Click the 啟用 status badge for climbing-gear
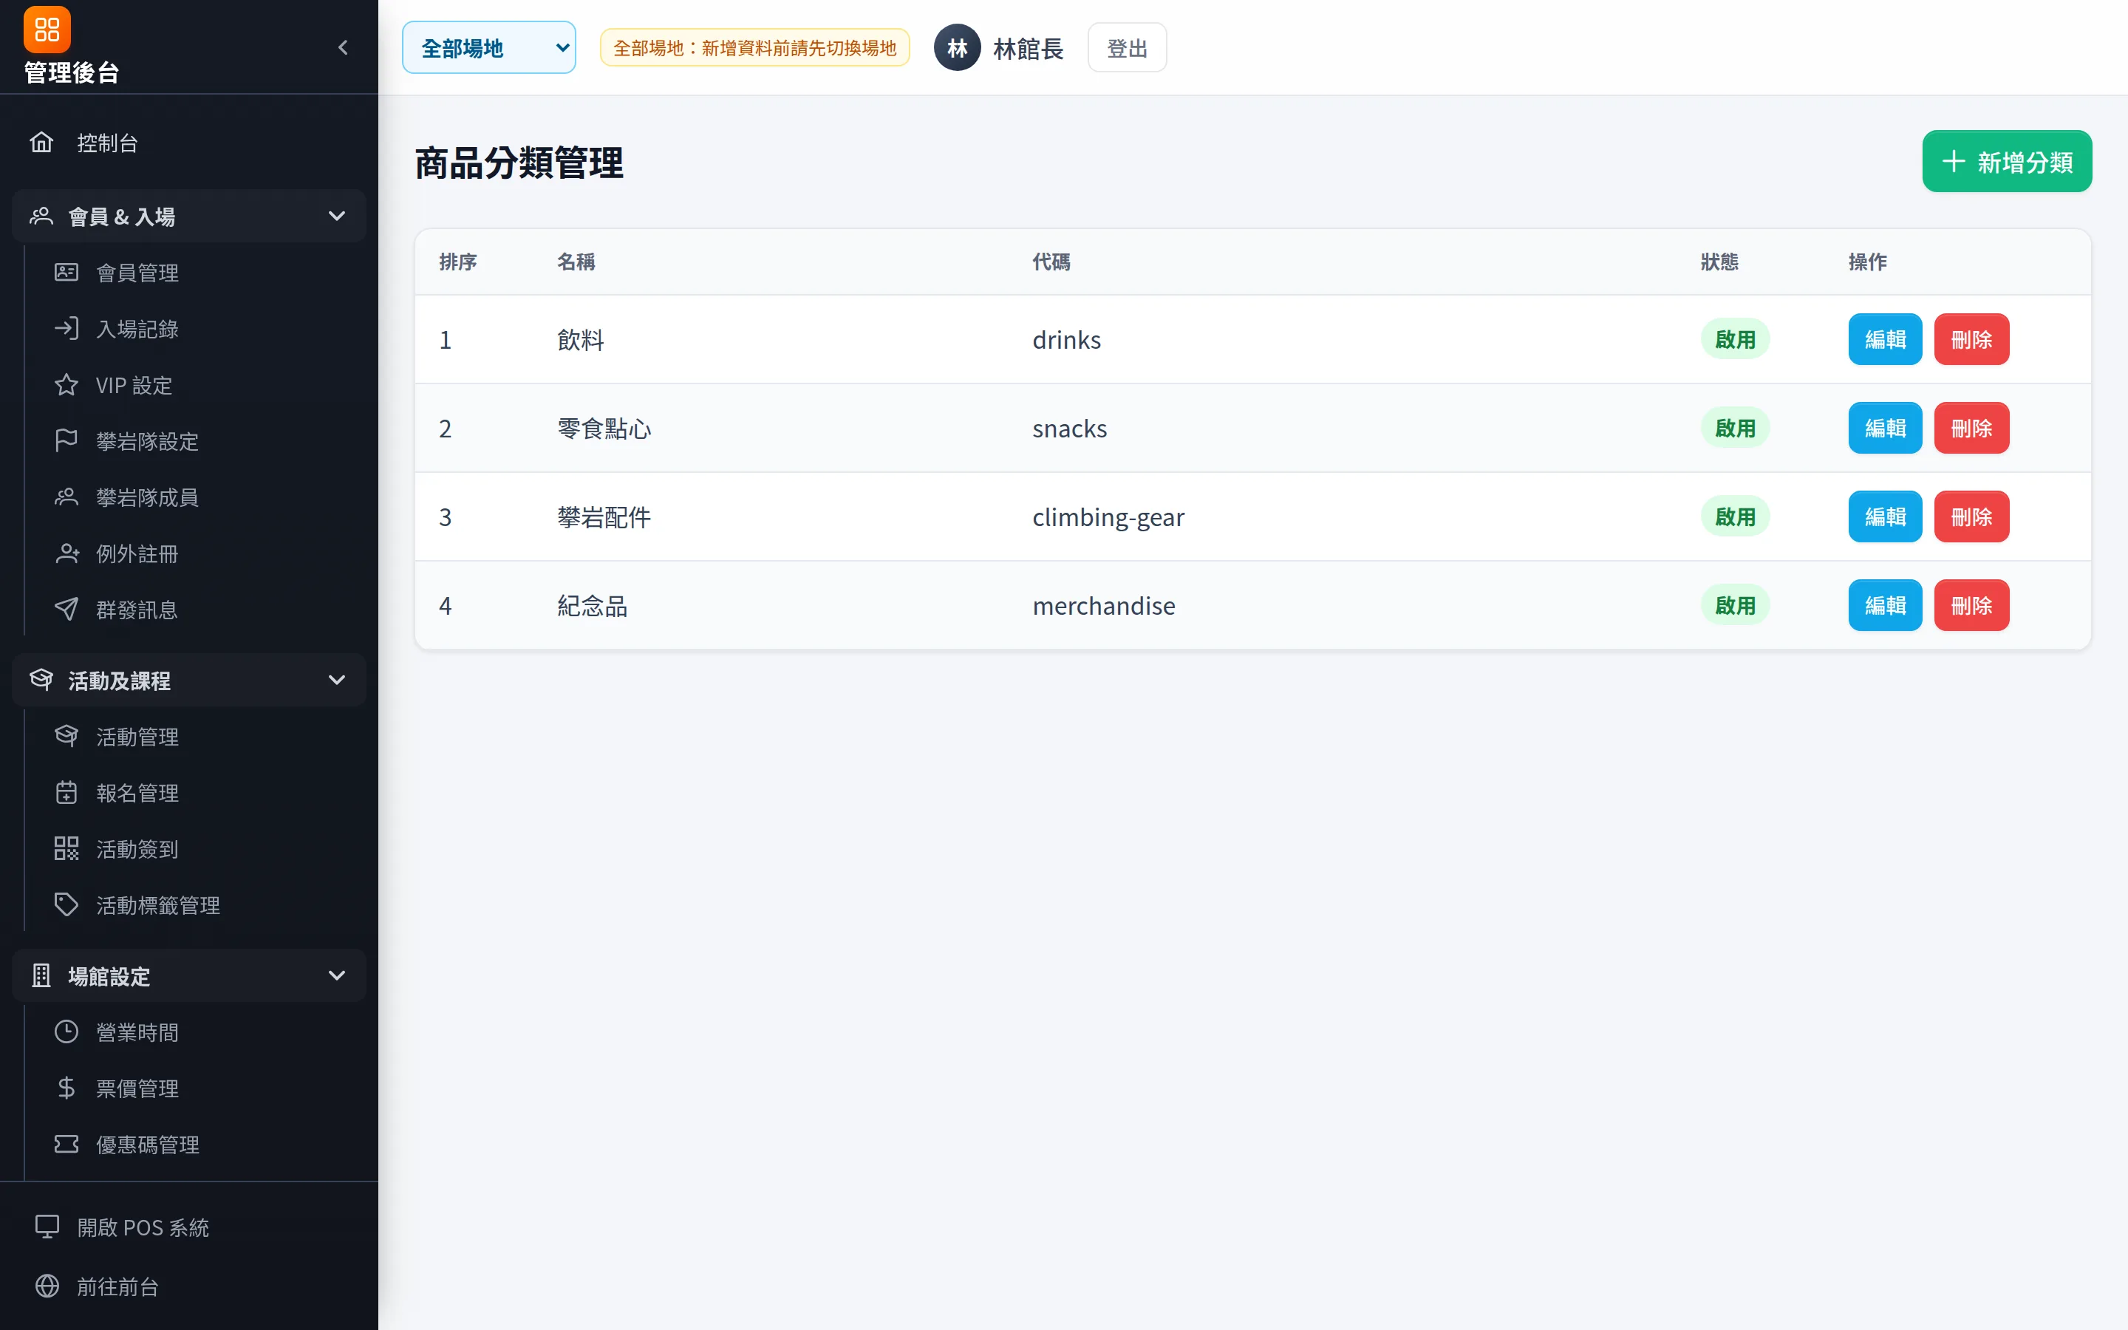Image resolution: width=2128 pixels, height=1330 pixels. 1735,517
